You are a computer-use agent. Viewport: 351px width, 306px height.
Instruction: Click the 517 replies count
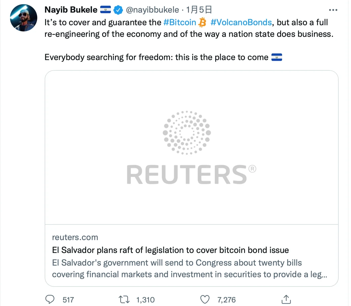[x=68, y=300]
